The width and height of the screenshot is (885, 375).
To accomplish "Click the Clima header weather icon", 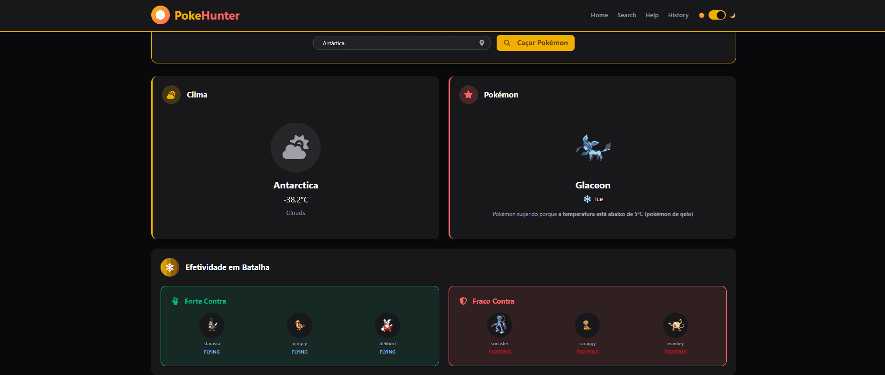I will (171, 95).
